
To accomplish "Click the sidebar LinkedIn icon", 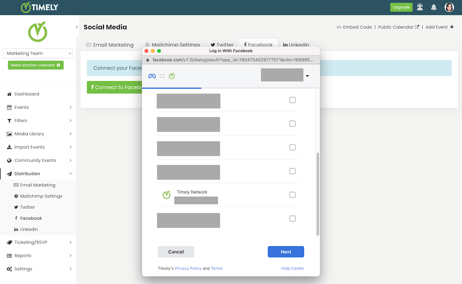I will click(16, 229).
